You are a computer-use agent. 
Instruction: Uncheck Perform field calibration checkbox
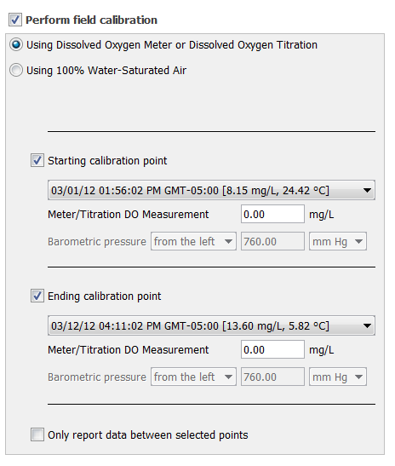pos(15,20)
